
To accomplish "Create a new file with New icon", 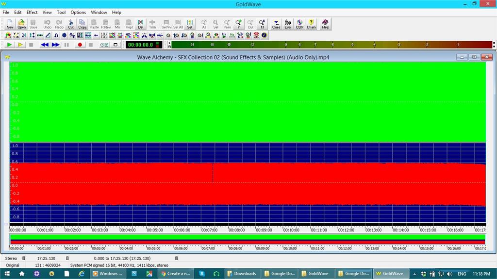I will coord(10,24).
